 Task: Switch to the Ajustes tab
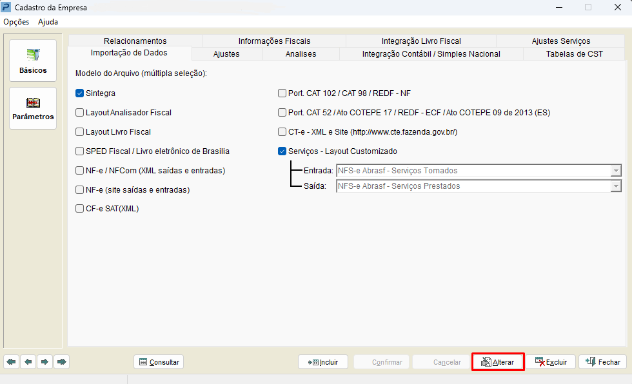pyautogui.click(x=226, y=54)
